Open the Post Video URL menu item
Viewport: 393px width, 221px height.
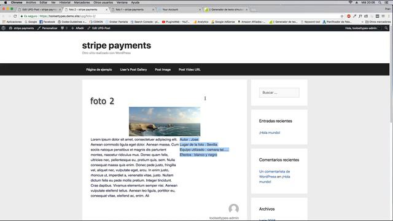190,69
